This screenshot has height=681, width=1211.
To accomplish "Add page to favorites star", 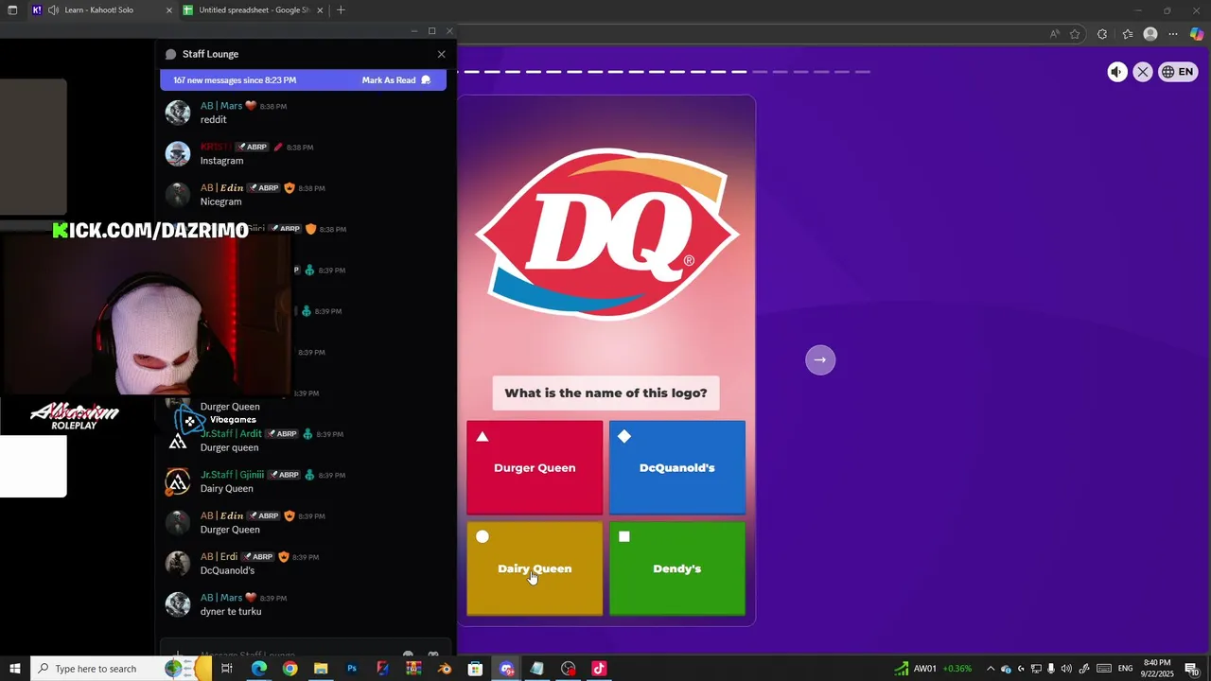I will coord(1075,34).
